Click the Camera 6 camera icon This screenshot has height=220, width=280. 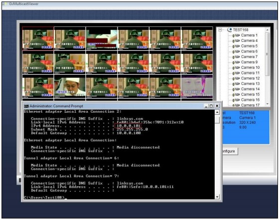tap(236, 51)
